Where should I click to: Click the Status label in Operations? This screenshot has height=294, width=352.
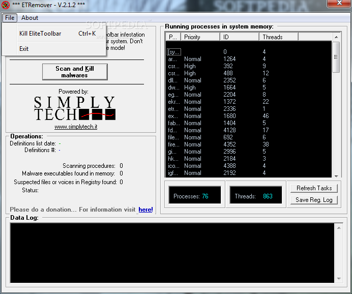click(30, 190)
